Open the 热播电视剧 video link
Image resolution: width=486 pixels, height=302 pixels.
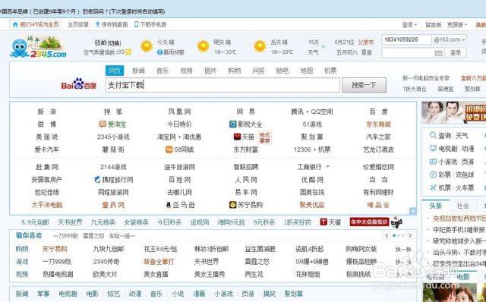coord(58,274)
